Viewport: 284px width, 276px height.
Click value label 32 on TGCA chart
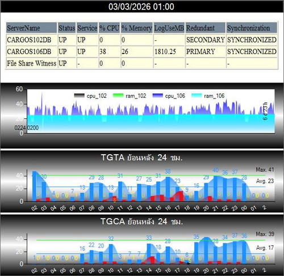coord(111,238)
